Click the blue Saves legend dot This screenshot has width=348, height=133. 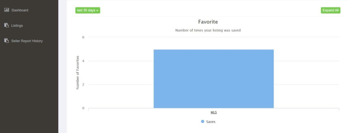click(203, 121)
